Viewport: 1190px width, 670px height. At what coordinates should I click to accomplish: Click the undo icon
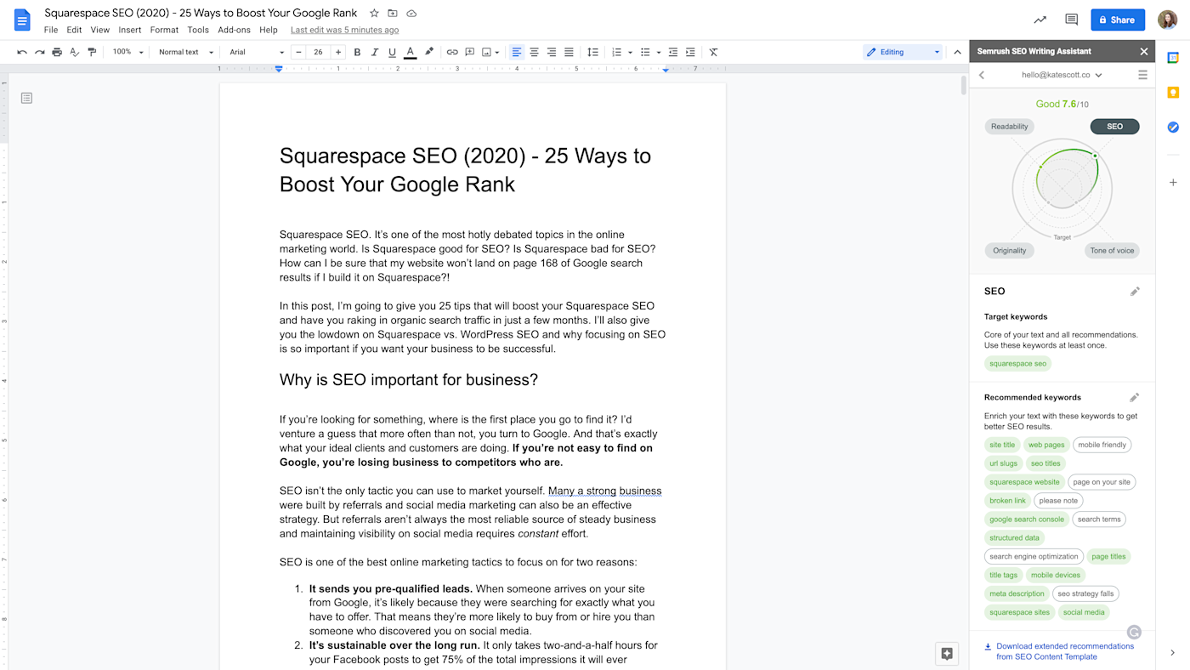coord(22,52)
